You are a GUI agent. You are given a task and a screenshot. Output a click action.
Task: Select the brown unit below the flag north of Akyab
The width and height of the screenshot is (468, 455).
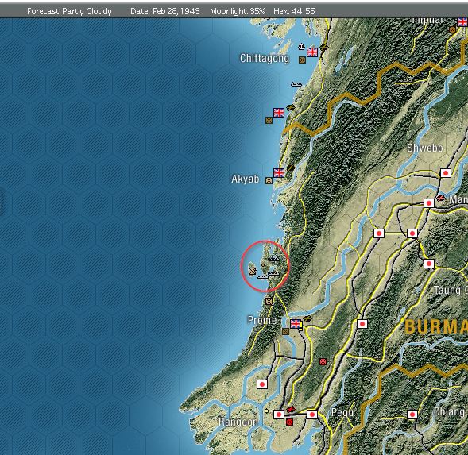269,120
